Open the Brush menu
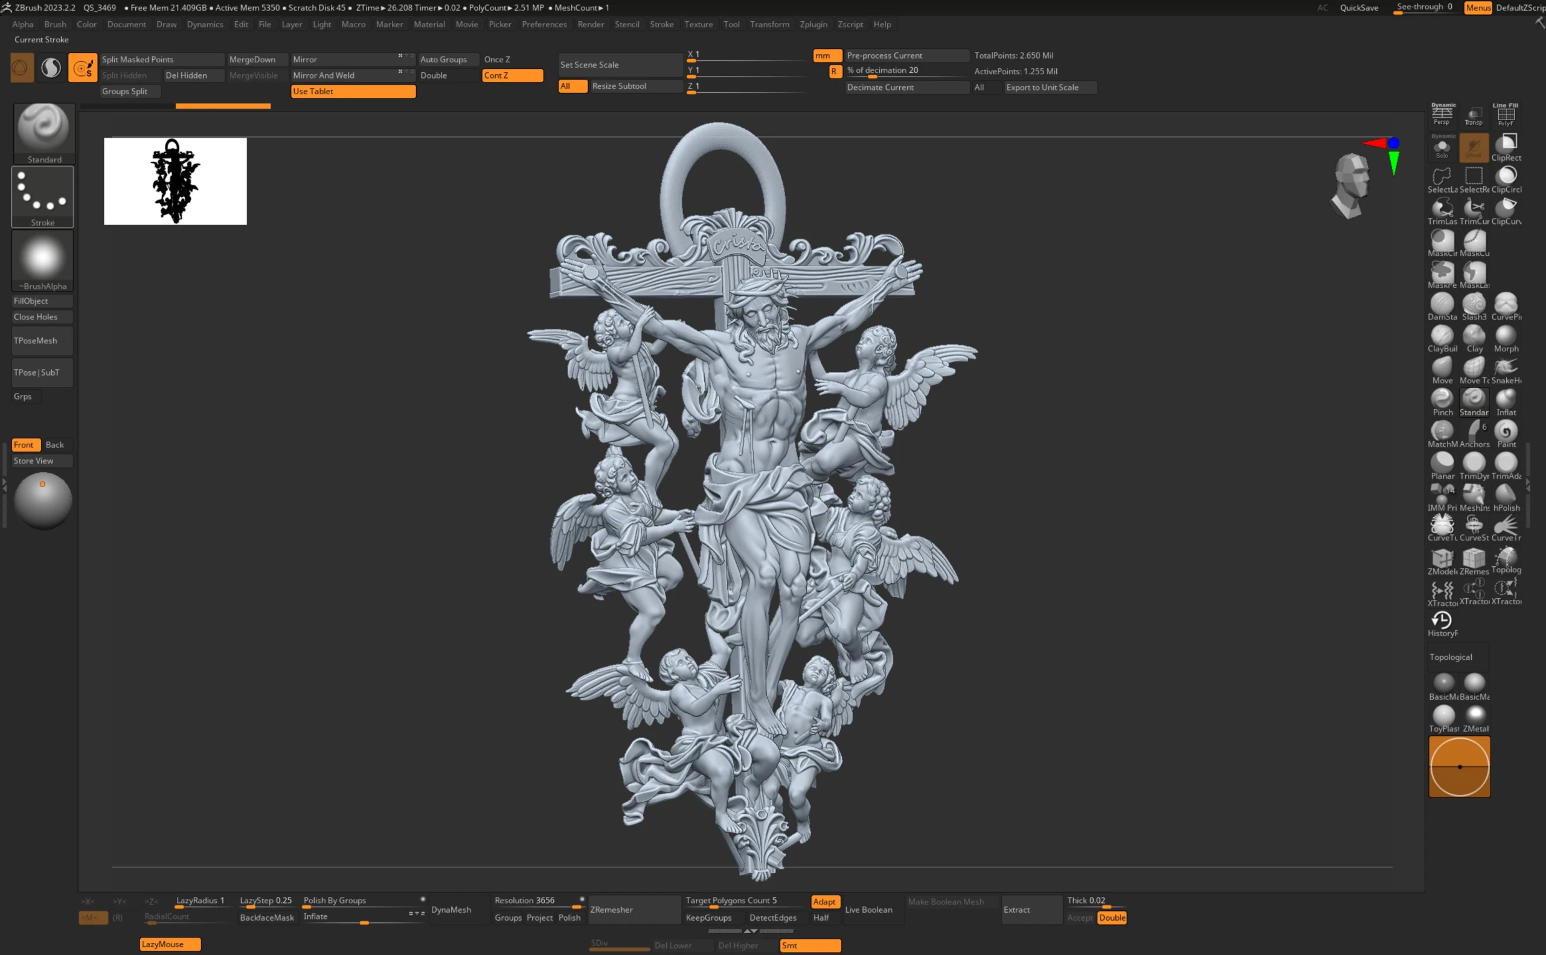The height and width of the screenshot is (955, 1546). click(x=55, y=24)
